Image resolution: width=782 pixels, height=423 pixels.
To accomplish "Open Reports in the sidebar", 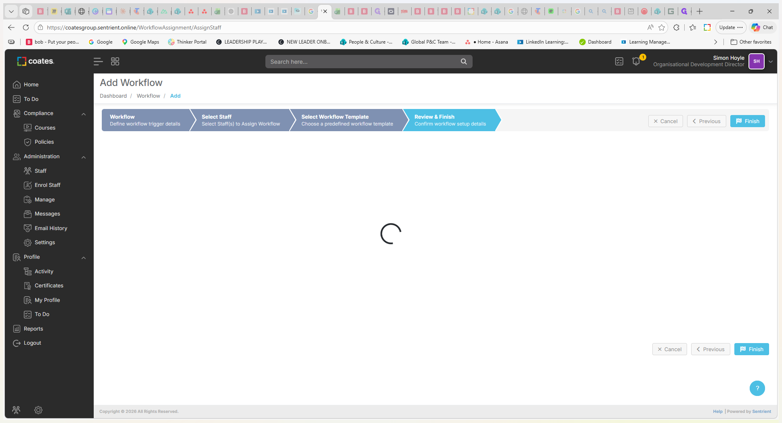I will tap(33, 329).
